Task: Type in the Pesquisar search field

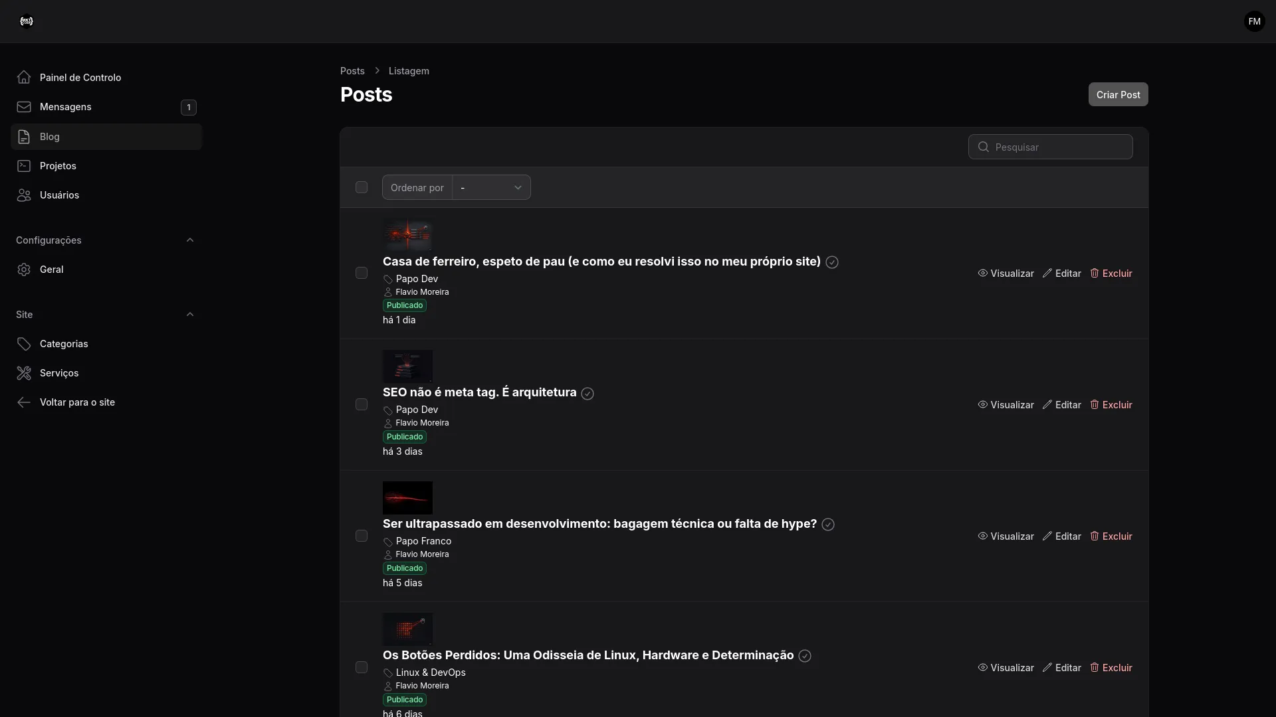Action: click(1050, 147)
